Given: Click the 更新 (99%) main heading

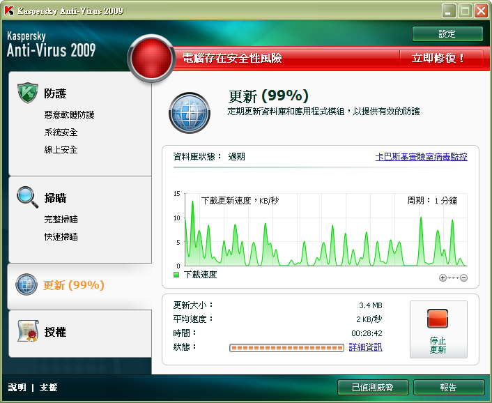Looking at the screenshot, I should coord(268,96).
